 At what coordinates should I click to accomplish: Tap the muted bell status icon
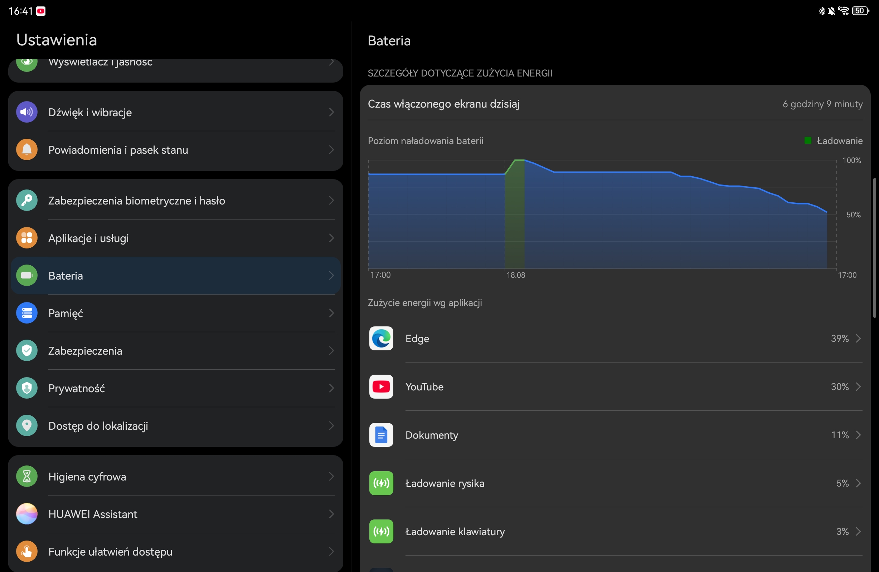coord(831,11)
